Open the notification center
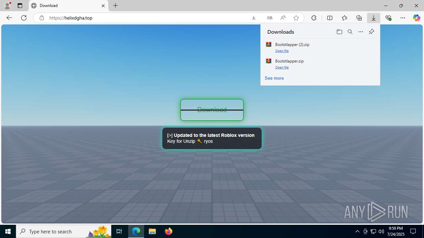The height and width of the screenshot is (238, 424). (x=413, y=231)
